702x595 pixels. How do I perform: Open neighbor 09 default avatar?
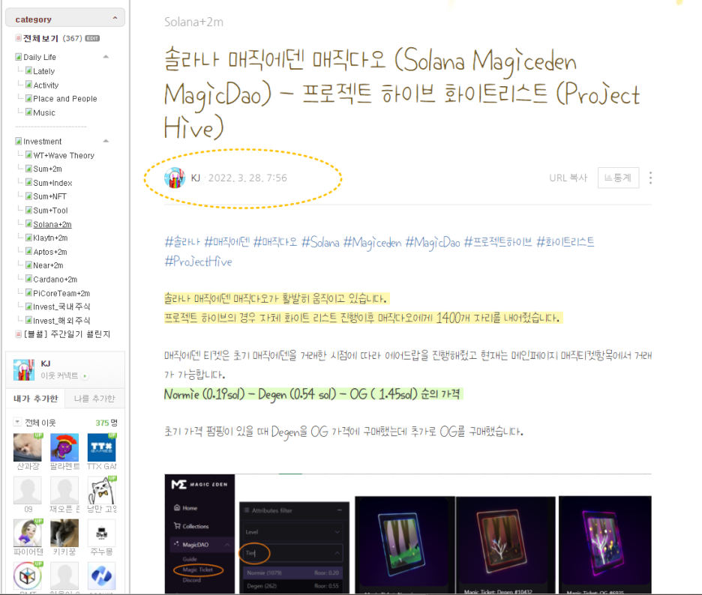27,490
